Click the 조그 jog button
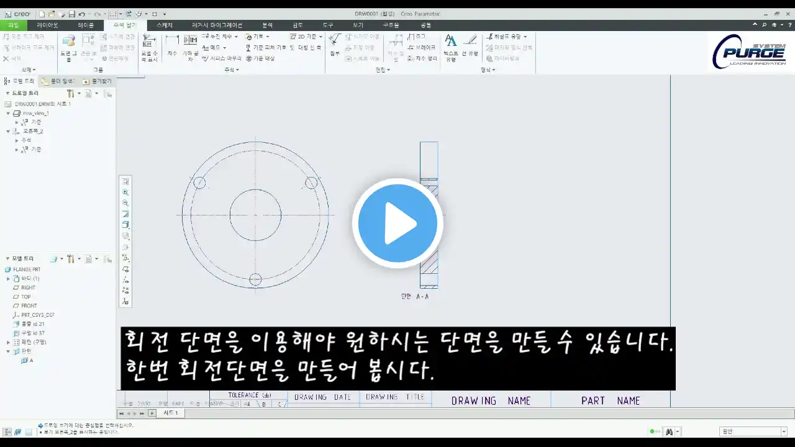 click(x=417, y=37)
